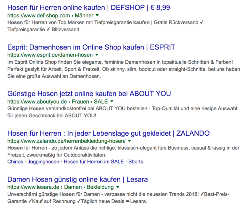Click the DEFSHOP snippet mentioning 'Tiefpreisgarantie kaufen'
The width and height of the screenshot is (244, 208).
[105, 26]
